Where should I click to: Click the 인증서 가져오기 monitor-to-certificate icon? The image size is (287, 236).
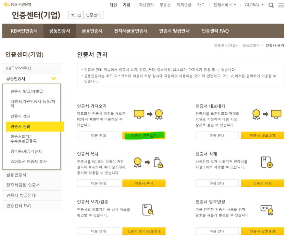[148, 114]
